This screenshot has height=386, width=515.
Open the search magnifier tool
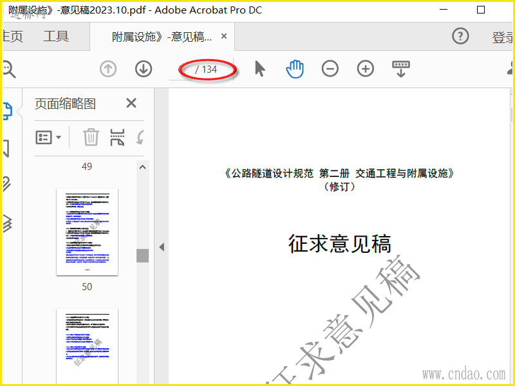pyautogui.click(x=9, y=69)
